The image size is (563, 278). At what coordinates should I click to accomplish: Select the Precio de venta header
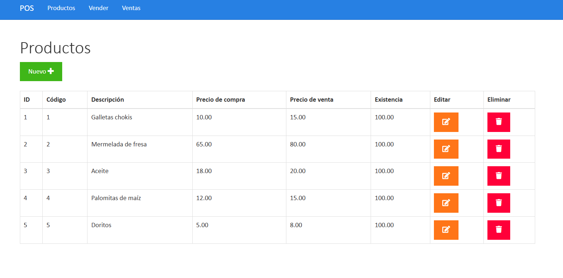(x=328, y=100)
